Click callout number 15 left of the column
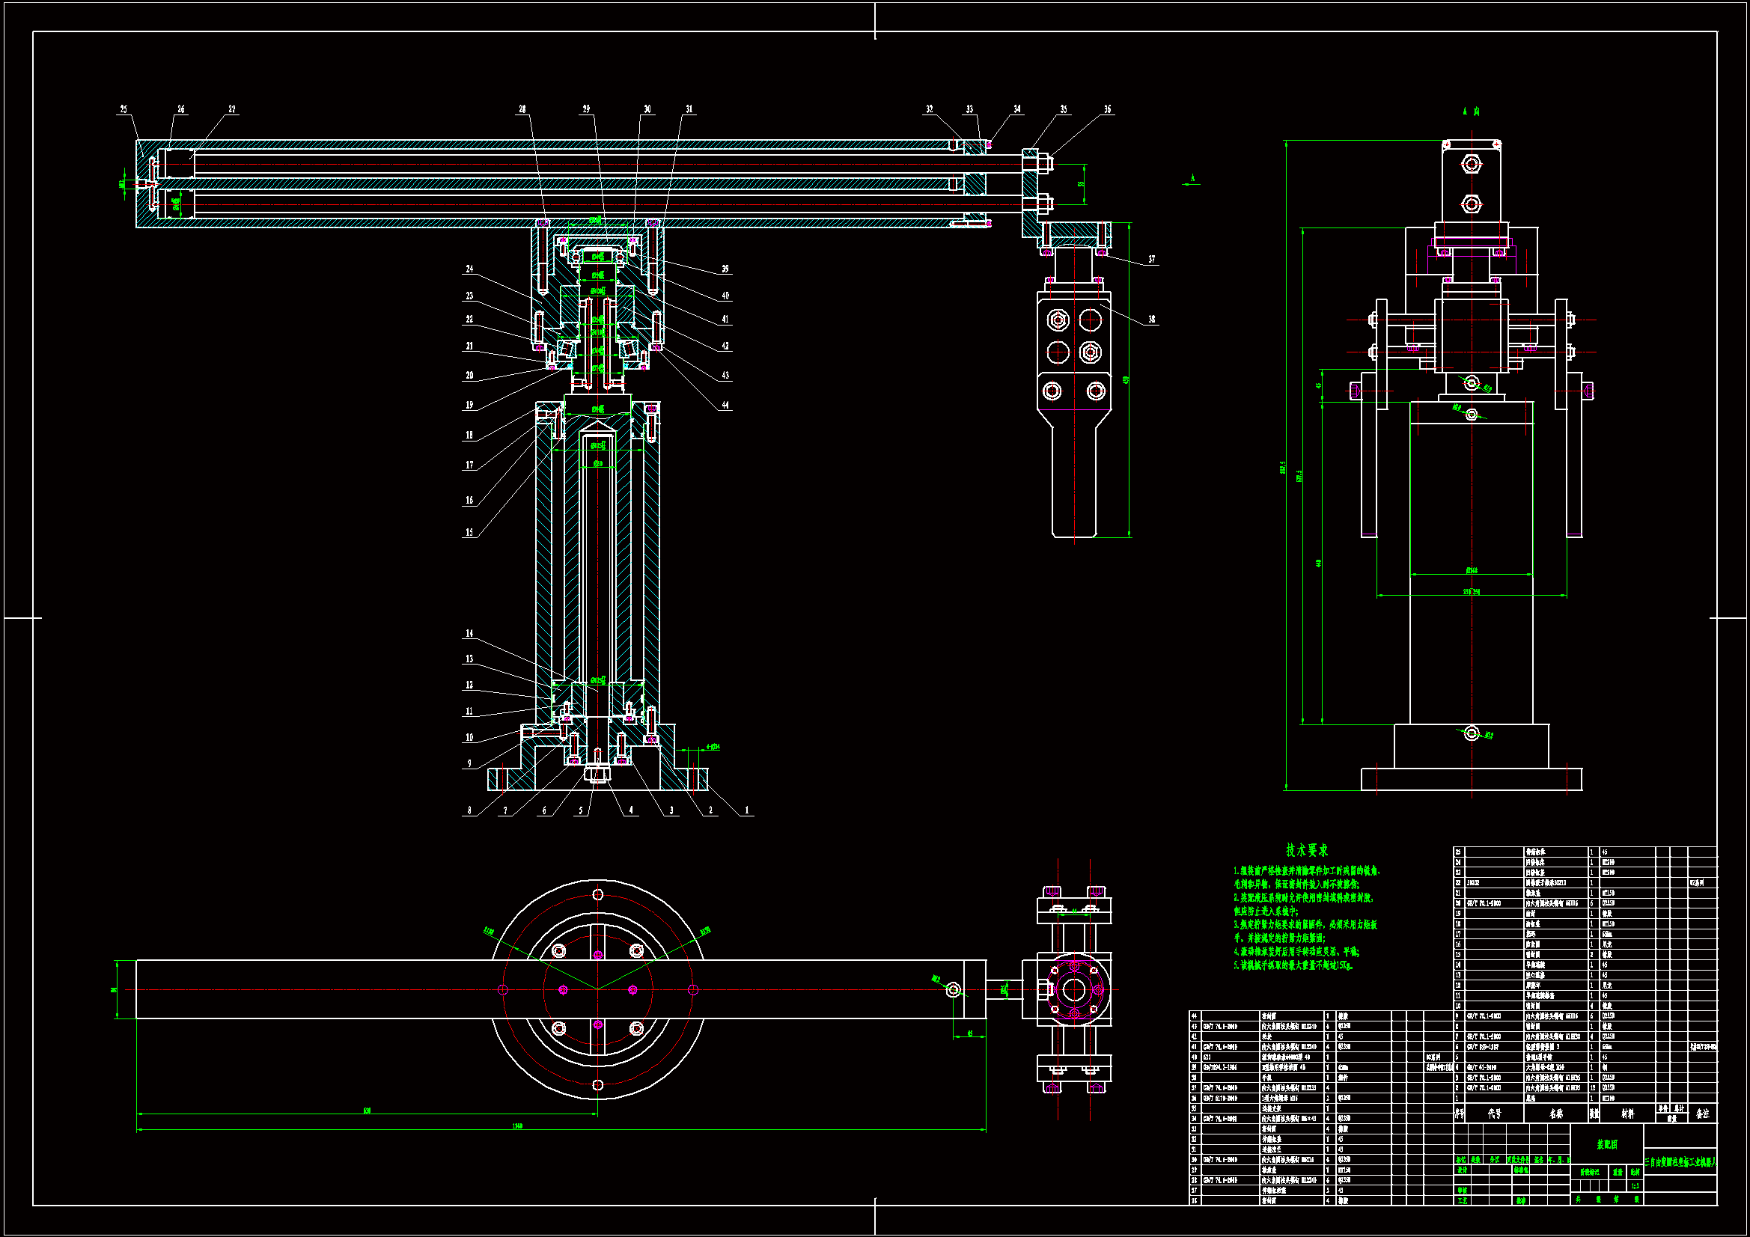Screen dimensions: 1750x1237 pos(469,534)
